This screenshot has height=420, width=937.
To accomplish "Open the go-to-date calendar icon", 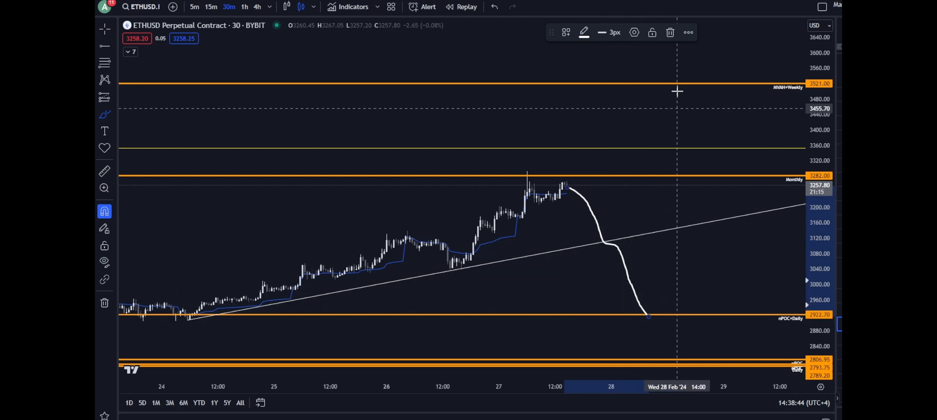I will (x=260, y=403).
